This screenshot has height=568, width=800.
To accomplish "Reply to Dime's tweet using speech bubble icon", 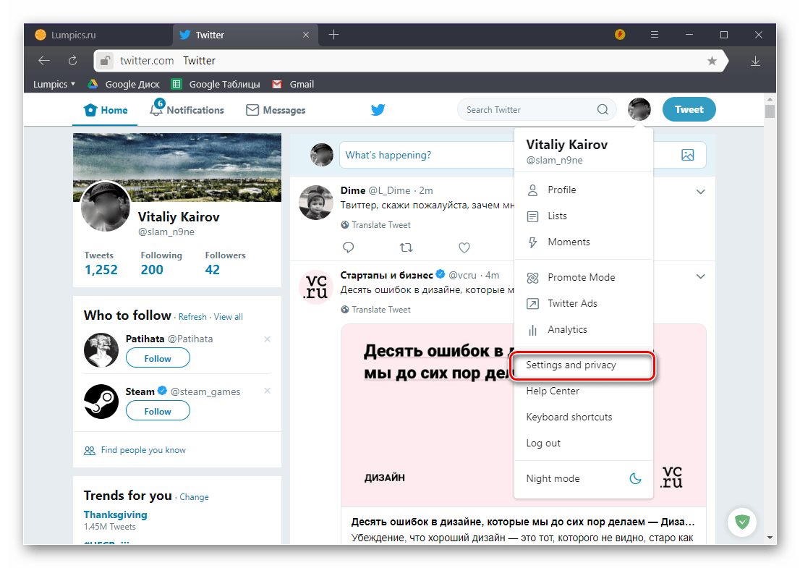I will pos(348,247).
